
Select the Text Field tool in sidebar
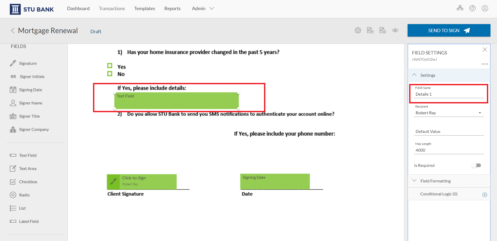pyautogui.click(x=23, y=155)
